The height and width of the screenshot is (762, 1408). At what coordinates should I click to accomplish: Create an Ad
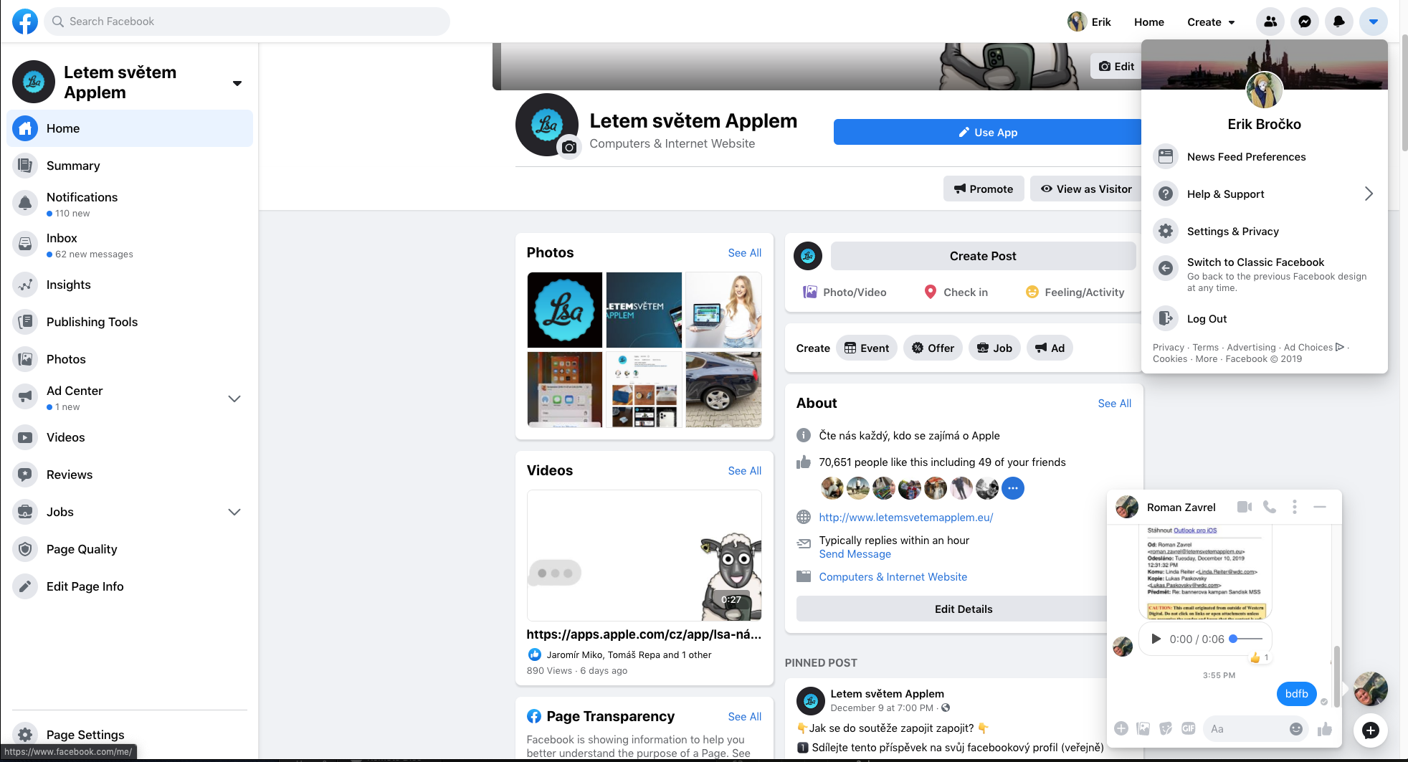[x=1050, y=348]
